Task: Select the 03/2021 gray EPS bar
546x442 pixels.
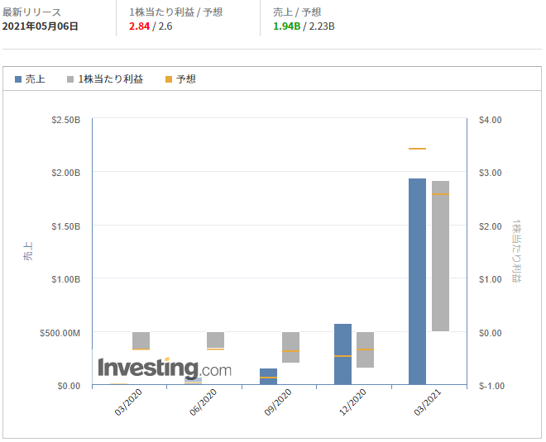Action: pos(440,256)
